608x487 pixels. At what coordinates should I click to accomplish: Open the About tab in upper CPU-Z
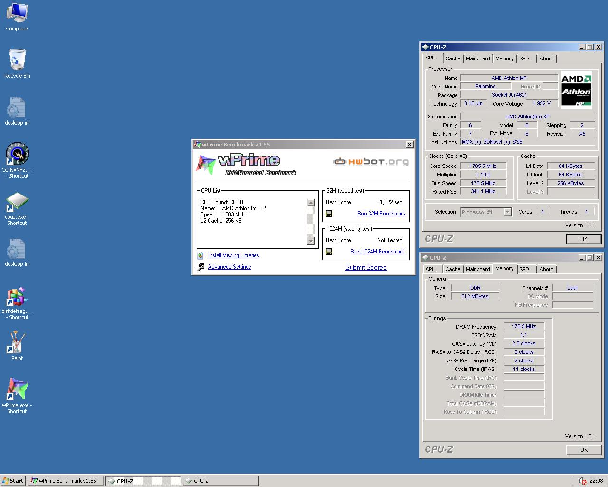pyautogui.click(x=546, y=58)
